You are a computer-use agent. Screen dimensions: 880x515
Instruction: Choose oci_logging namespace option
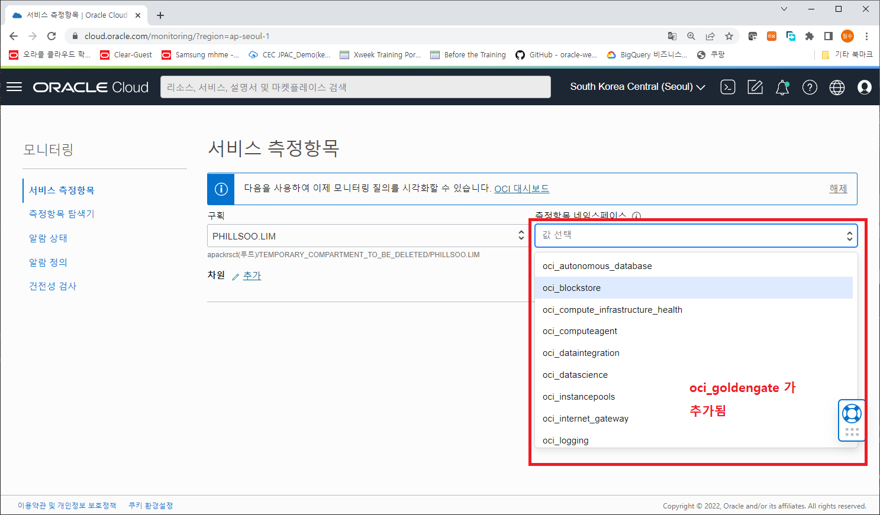tap(694, 440)
